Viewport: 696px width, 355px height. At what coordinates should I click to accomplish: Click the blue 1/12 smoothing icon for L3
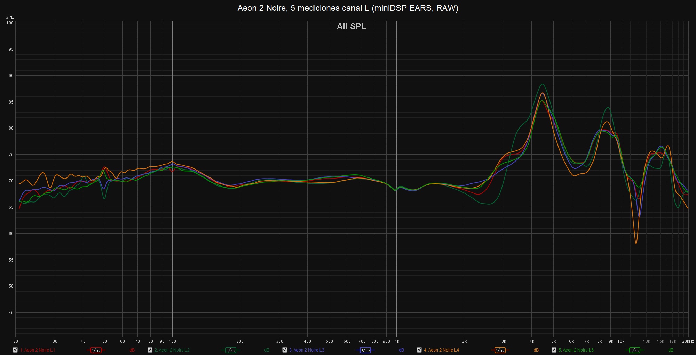click(x=365, y=350)
